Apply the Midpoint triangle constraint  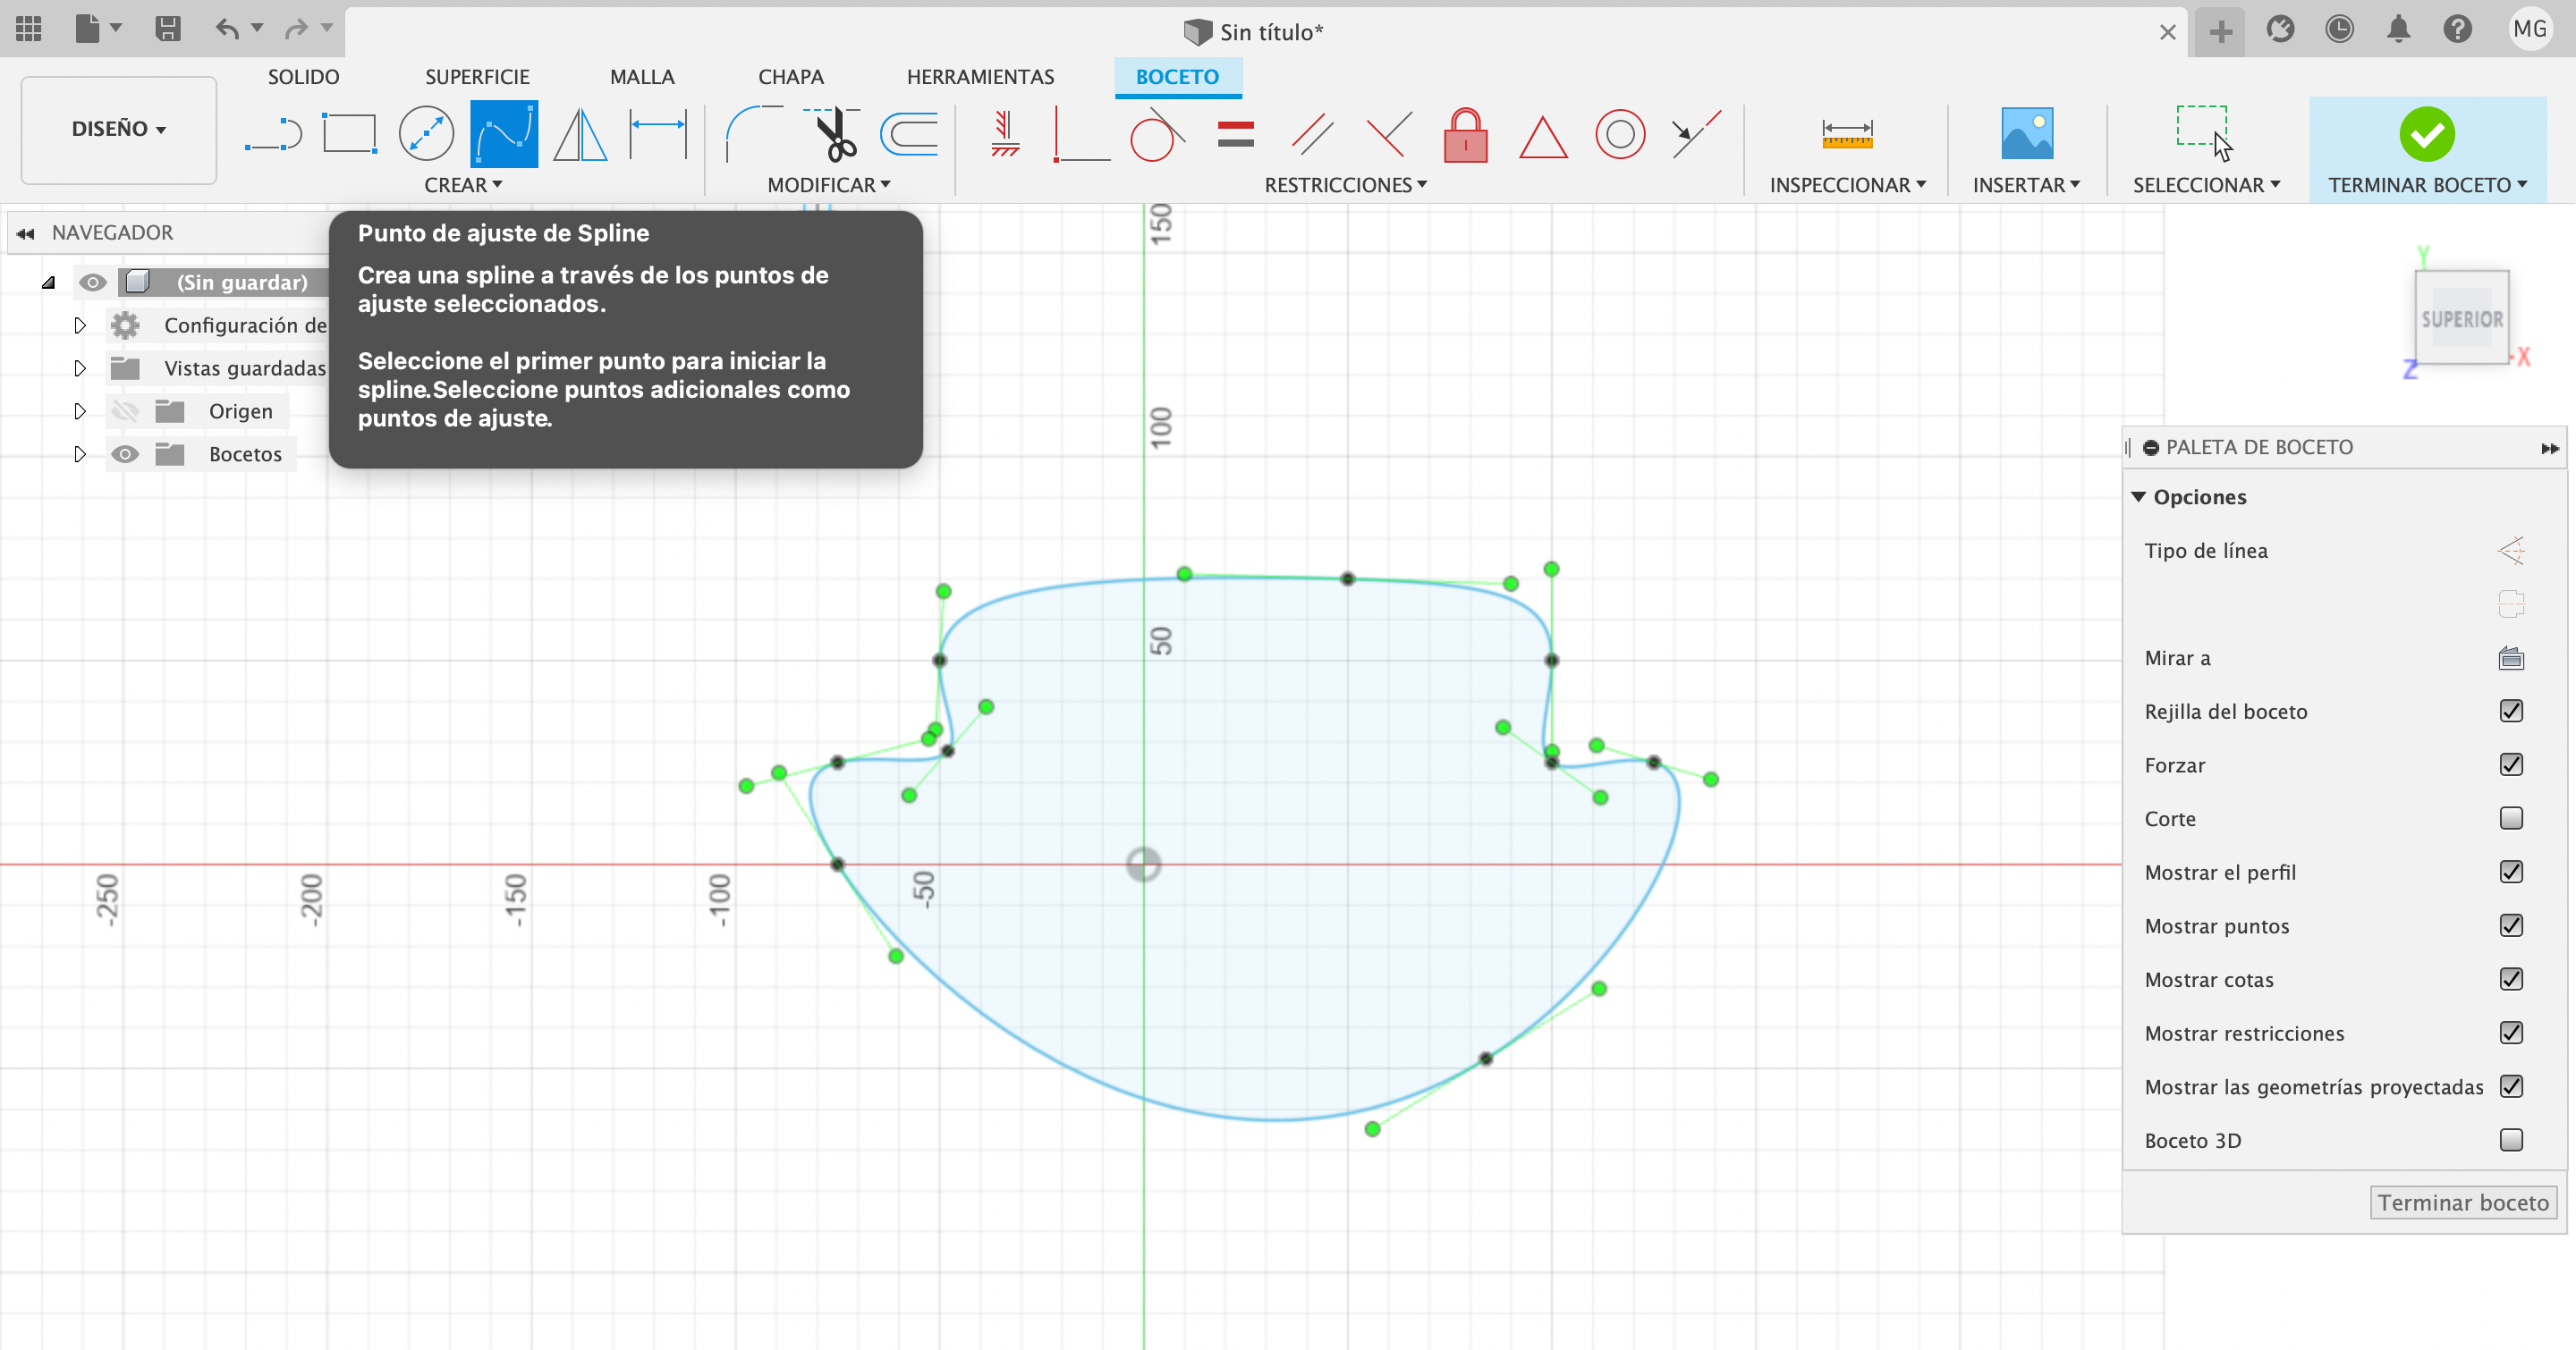[1543, 136]
